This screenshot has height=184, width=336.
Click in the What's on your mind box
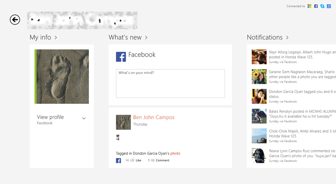170,83
